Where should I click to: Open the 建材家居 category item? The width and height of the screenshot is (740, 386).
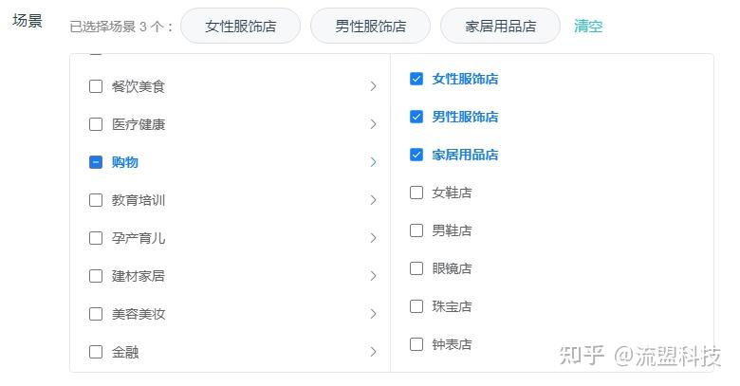click(139, 276)
